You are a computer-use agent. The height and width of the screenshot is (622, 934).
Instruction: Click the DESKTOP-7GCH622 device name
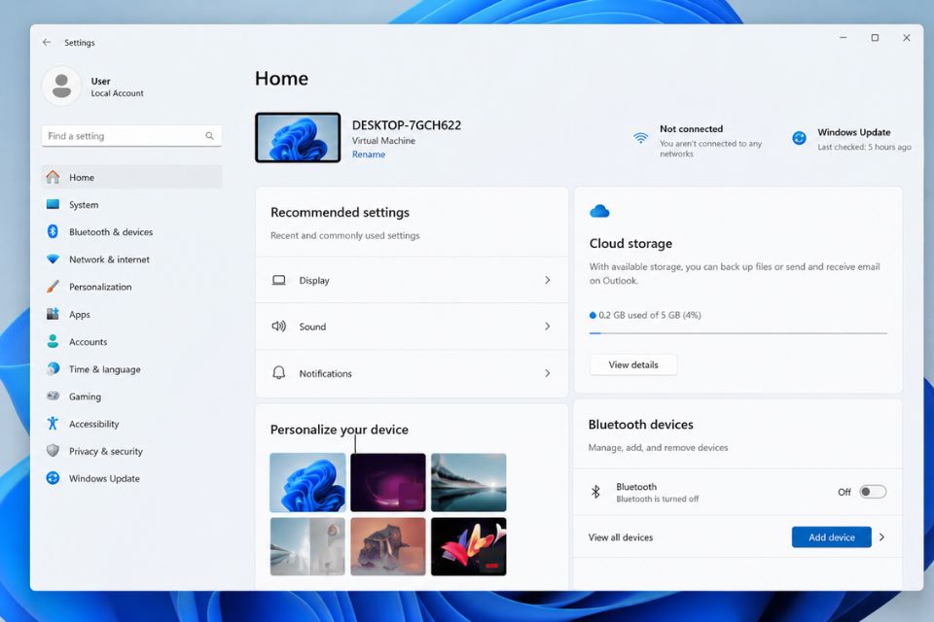407,125
